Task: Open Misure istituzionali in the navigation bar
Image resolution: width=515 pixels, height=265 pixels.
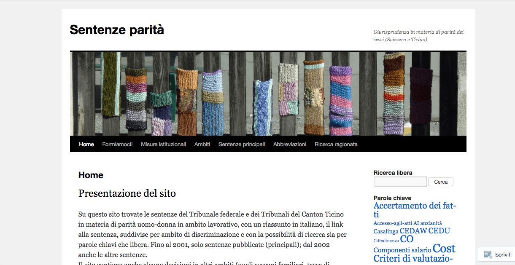Action: tap(163, 144)
